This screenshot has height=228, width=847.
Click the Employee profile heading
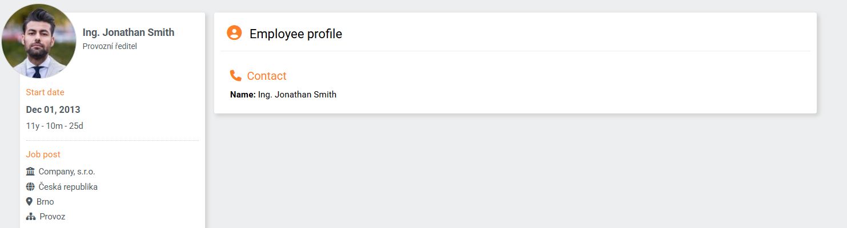coord(296,34)
